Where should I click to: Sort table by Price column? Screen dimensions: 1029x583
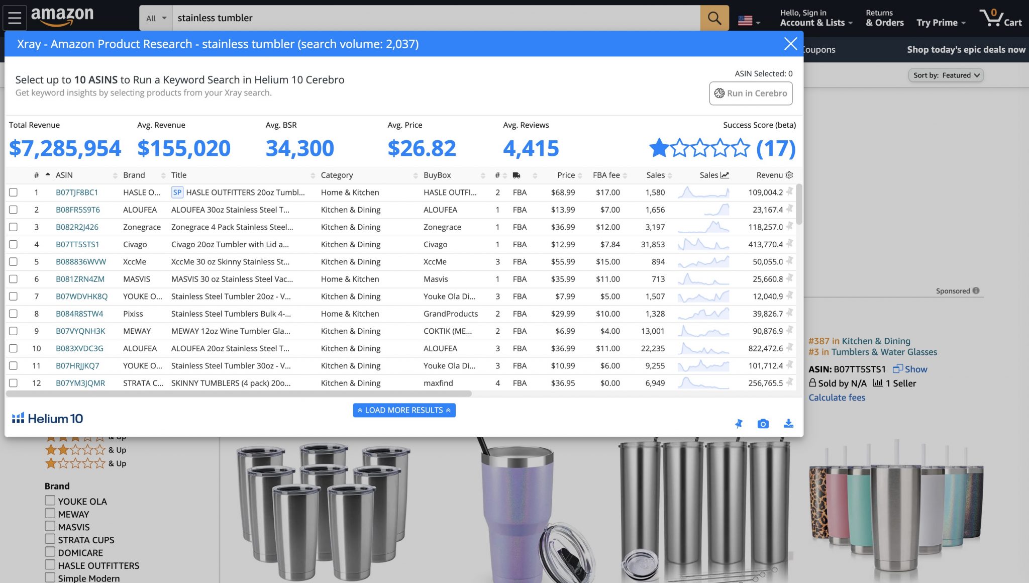coord(566,175)
